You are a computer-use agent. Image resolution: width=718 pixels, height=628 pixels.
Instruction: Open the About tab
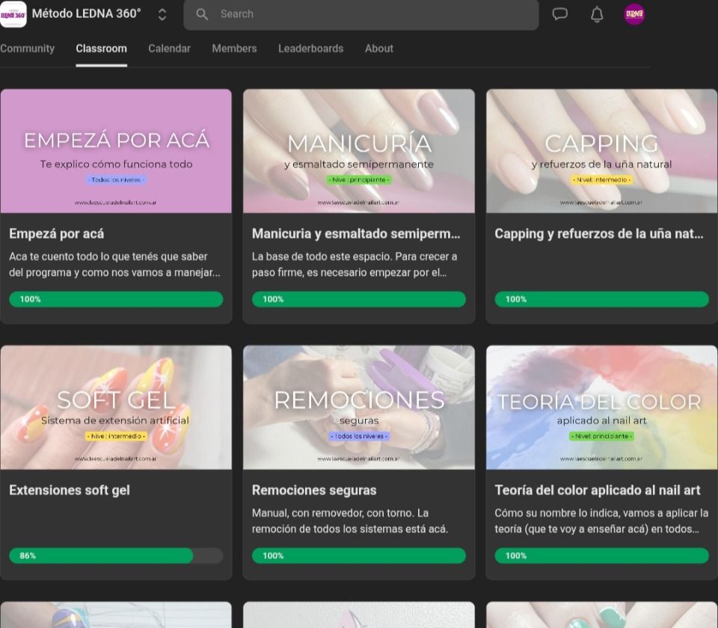(x=378, y=49)
